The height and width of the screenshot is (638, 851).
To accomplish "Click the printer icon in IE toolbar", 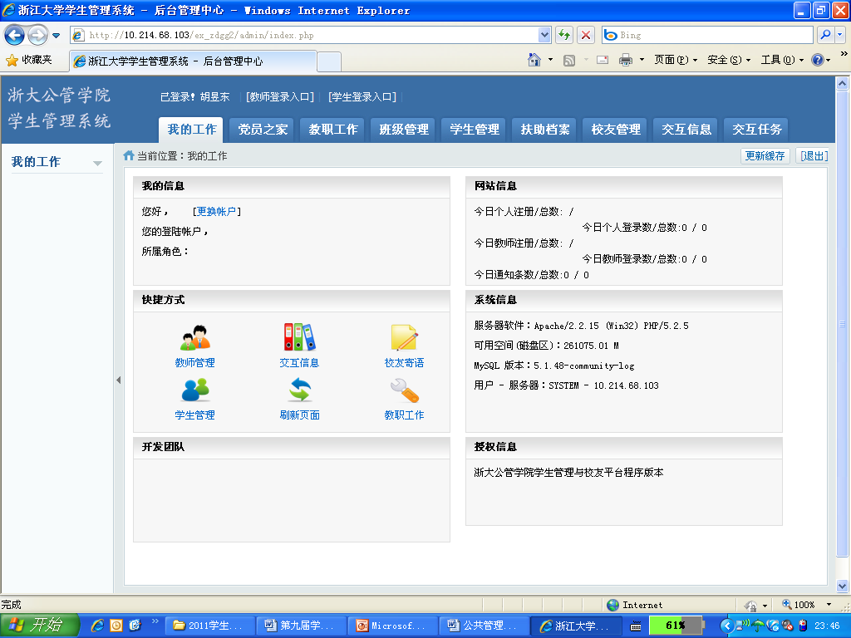I will click(x=626, y=60).
